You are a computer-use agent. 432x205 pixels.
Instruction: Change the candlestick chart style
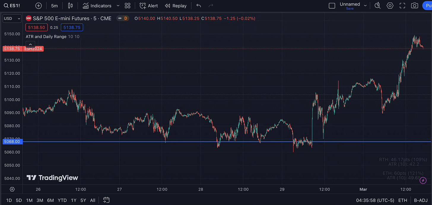(x=70, y=6)
